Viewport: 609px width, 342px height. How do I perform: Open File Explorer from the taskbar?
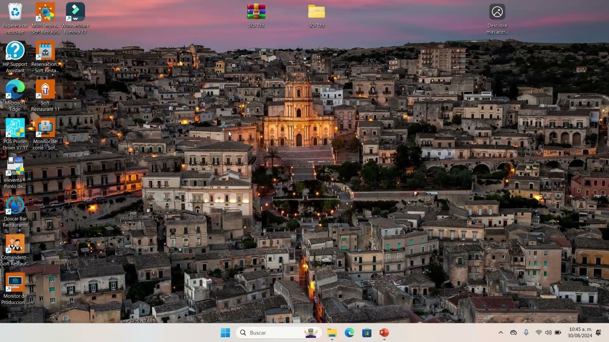tap(332, 332)
